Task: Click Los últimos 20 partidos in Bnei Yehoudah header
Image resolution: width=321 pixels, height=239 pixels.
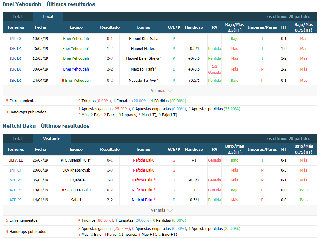Action: tap(288, 17)
